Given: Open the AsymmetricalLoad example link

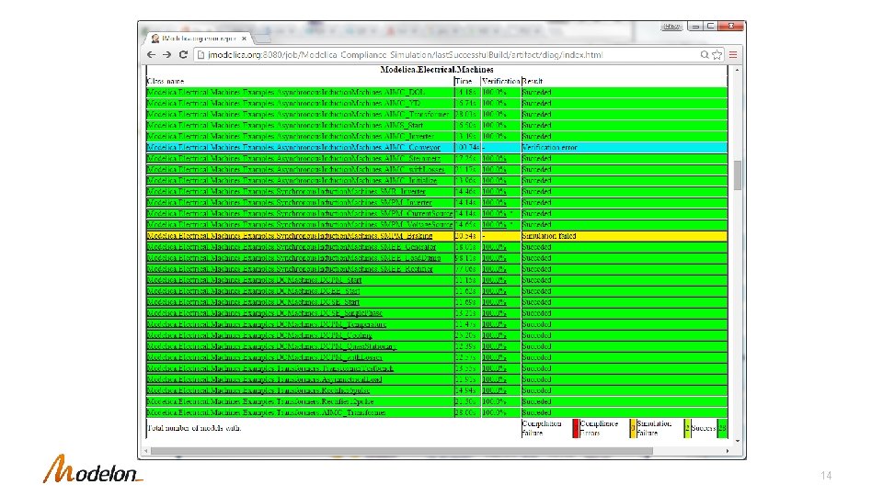Looking at the screenshot, I should click(264, 379).
